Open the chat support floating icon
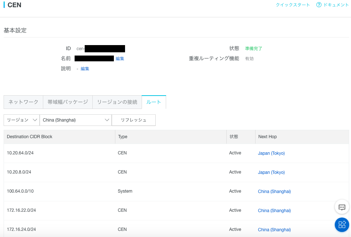Screen dimensions: 351x237 pos(342,207)
